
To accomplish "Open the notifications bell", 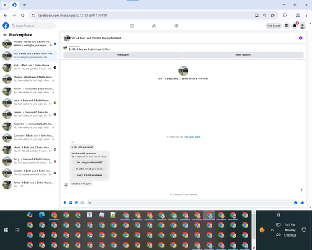I will 295,26.
